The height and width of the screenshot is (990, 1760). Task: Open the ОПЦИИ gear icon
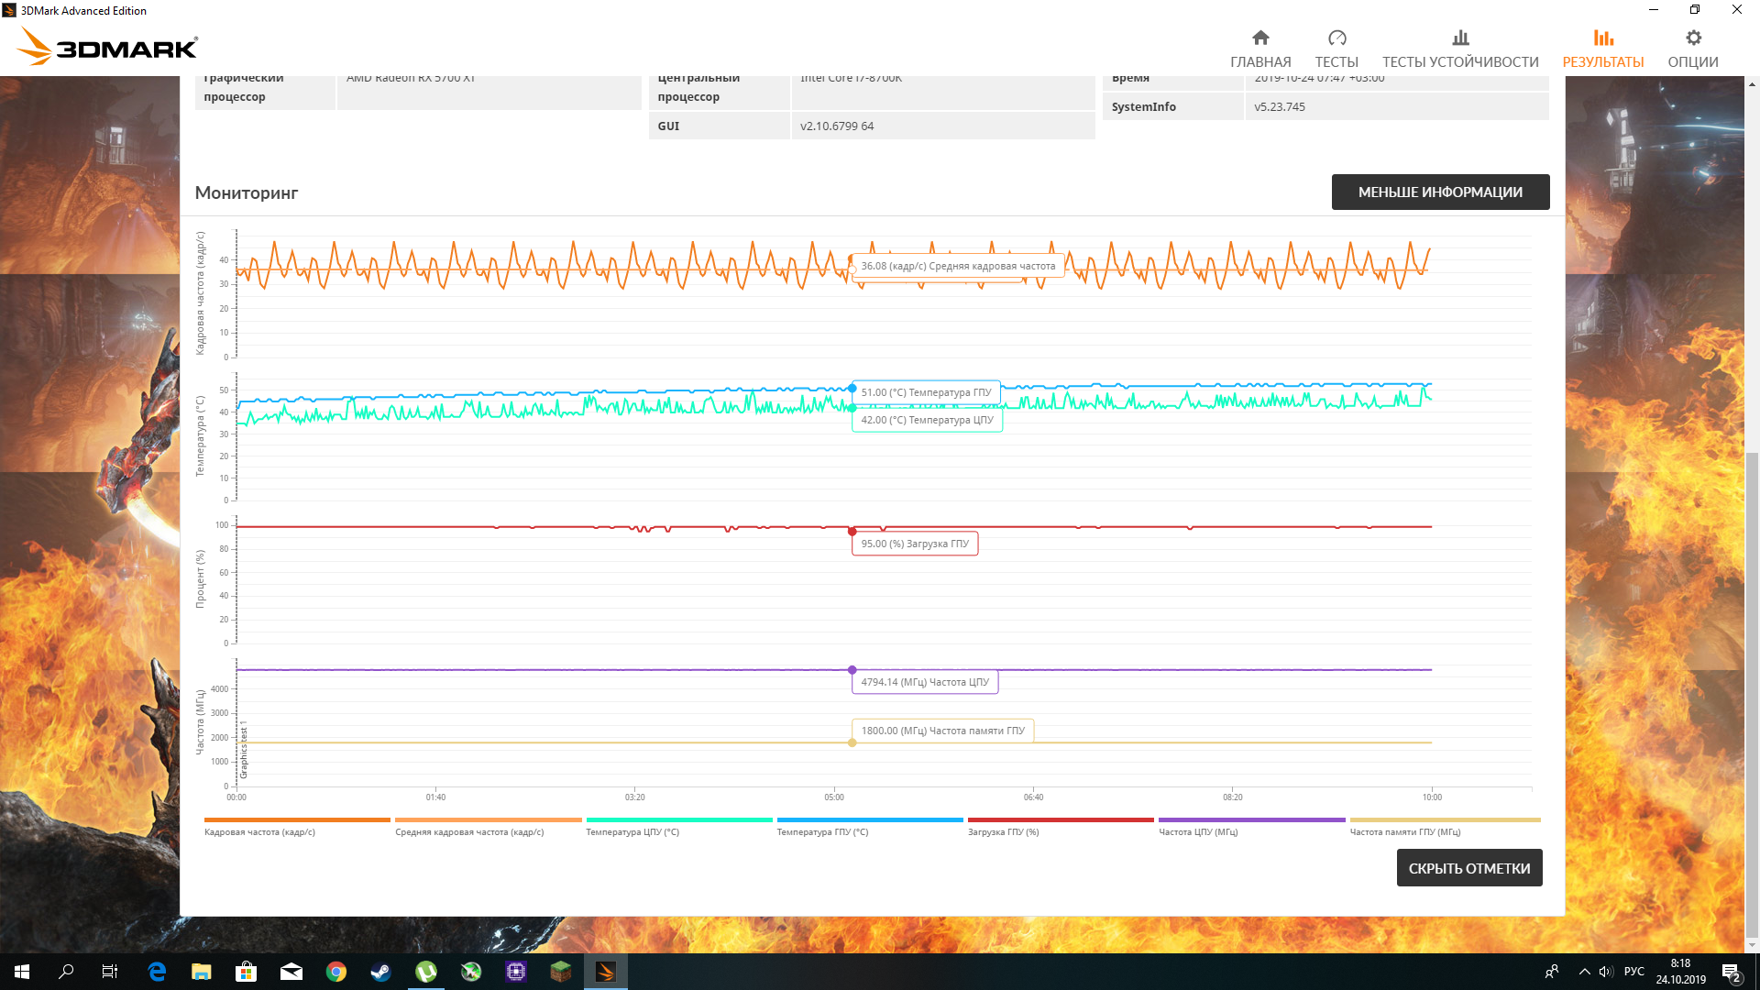tap(1693, 38)
